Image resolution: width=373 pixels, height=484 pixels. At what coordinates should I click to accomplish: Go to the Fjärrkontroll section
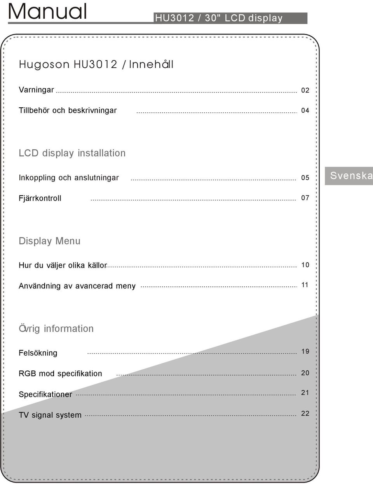pos(40,198)
